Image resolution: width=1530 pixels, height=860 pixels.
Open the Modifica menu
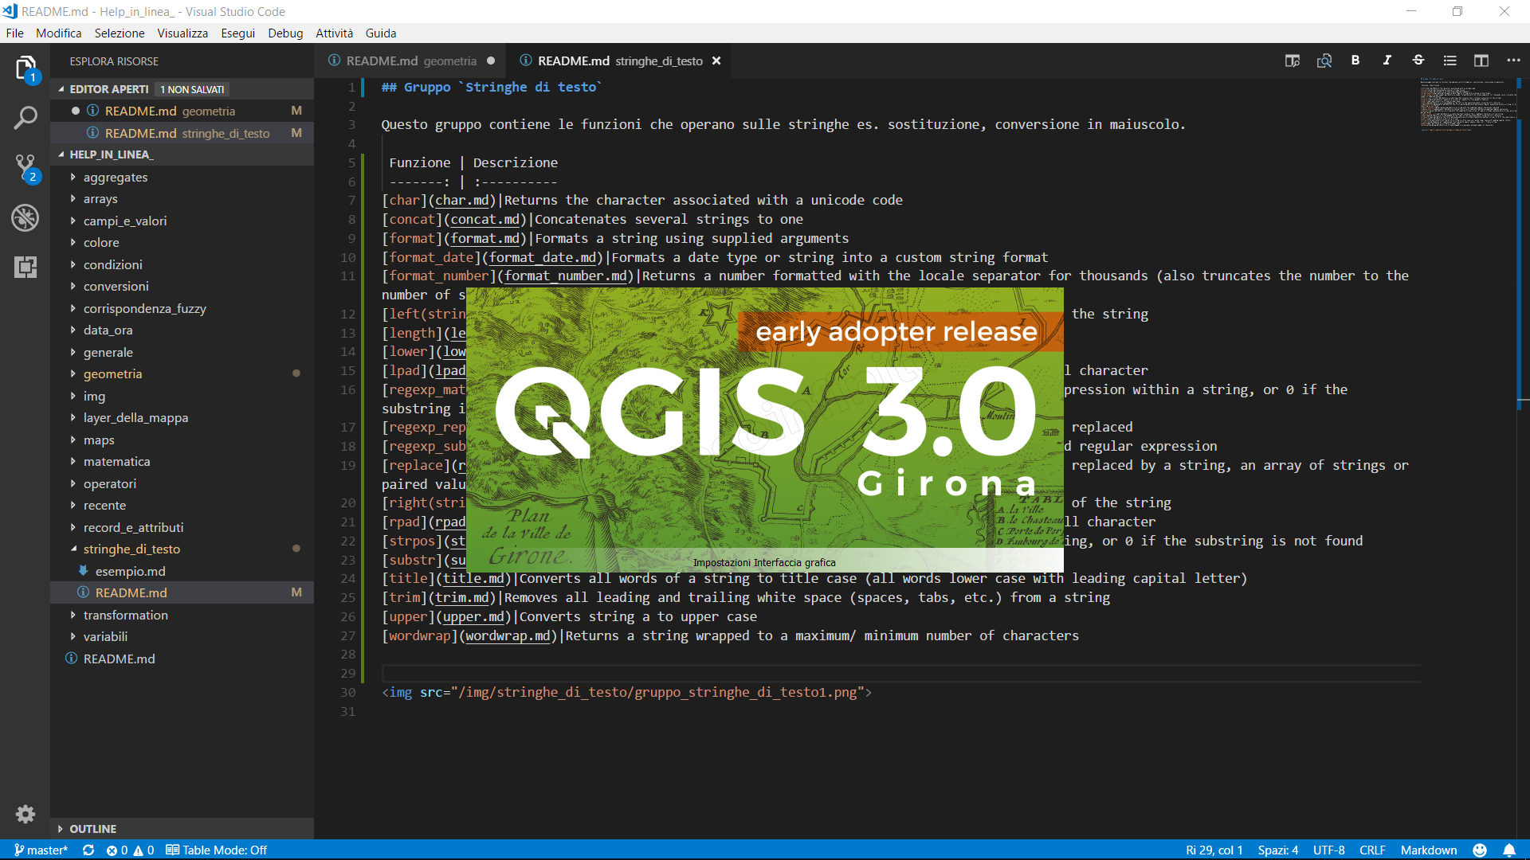[59, 33]
